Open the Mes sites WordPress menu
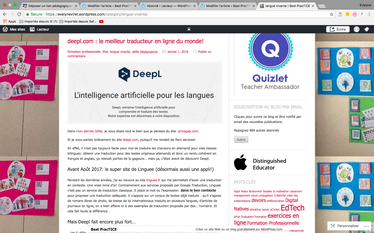 tap(14, 29)
